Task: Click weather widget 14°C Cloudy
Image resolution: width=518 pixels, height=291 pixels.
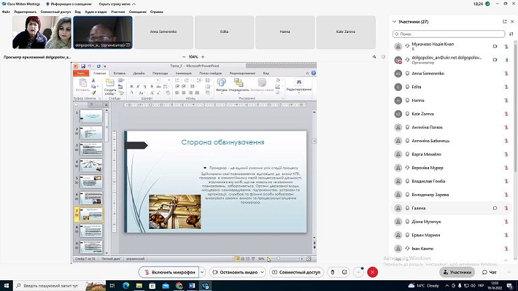Action: pyautogui.click(x=424, y=286)
